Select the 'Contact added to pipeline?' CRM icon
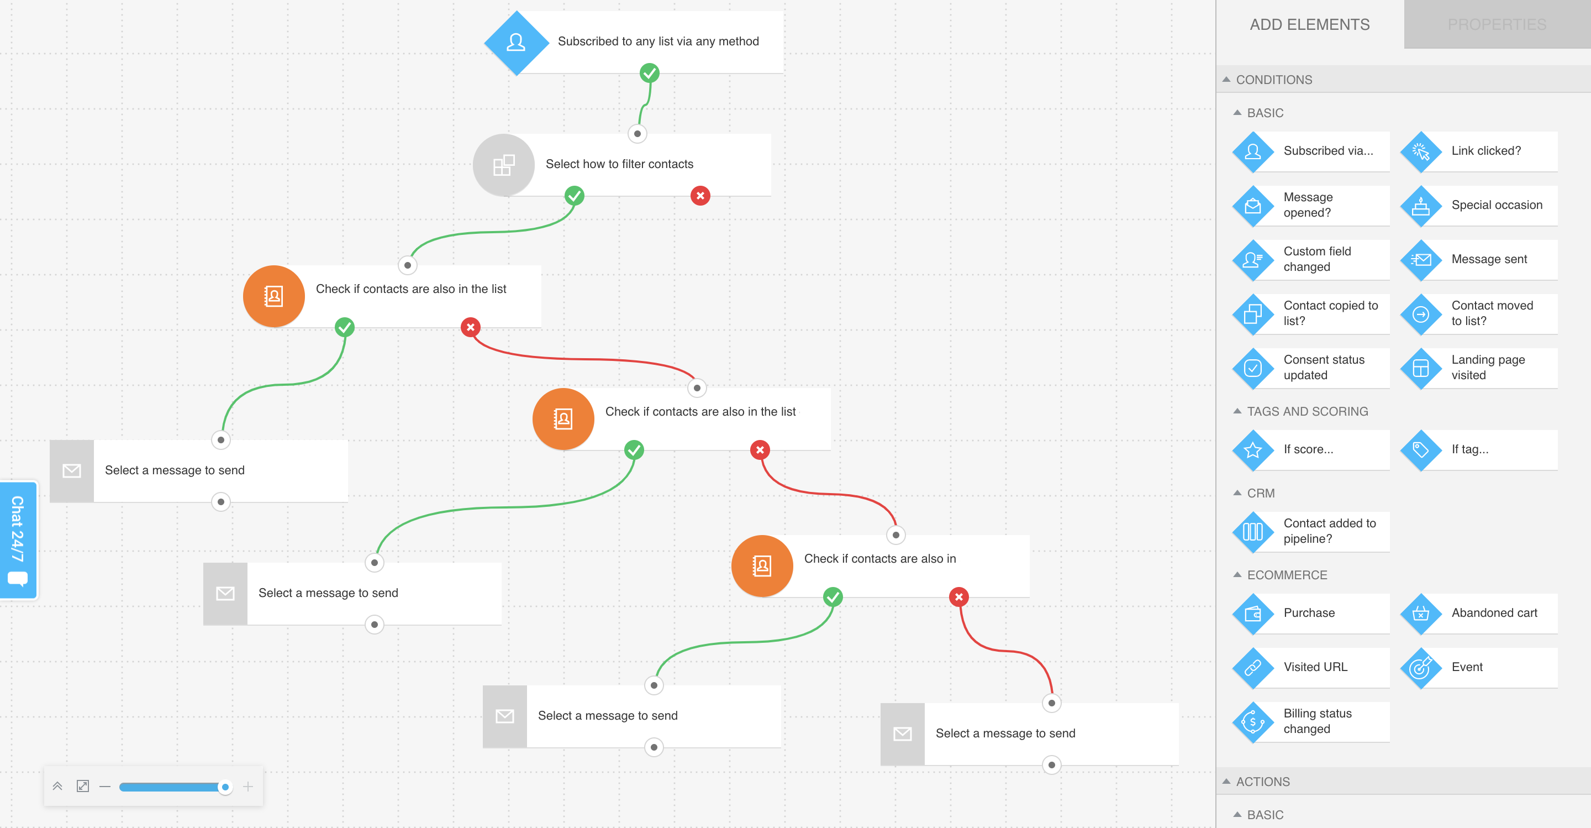The image size is (1591, 828). (1254, 530)
